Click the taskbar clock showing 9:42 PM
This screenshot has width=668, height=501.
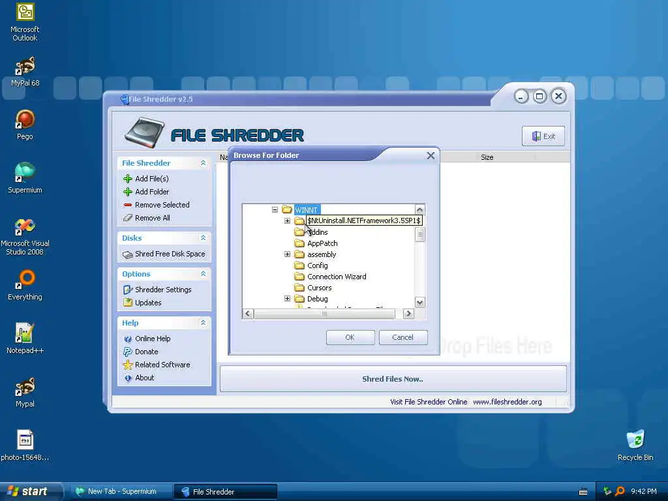pyautogui.click(x=644, y=491)
